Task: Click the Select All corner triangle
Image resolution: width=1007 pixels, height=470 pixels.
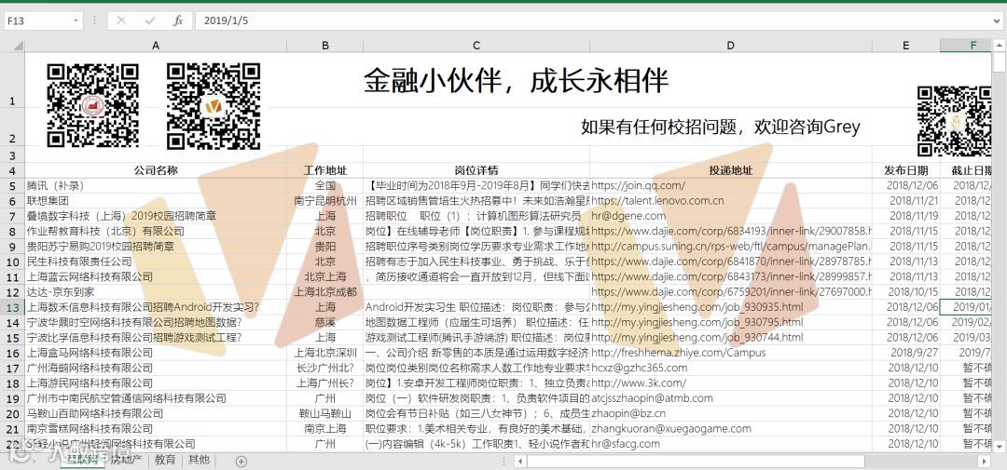Action: (x=18, y=46)
